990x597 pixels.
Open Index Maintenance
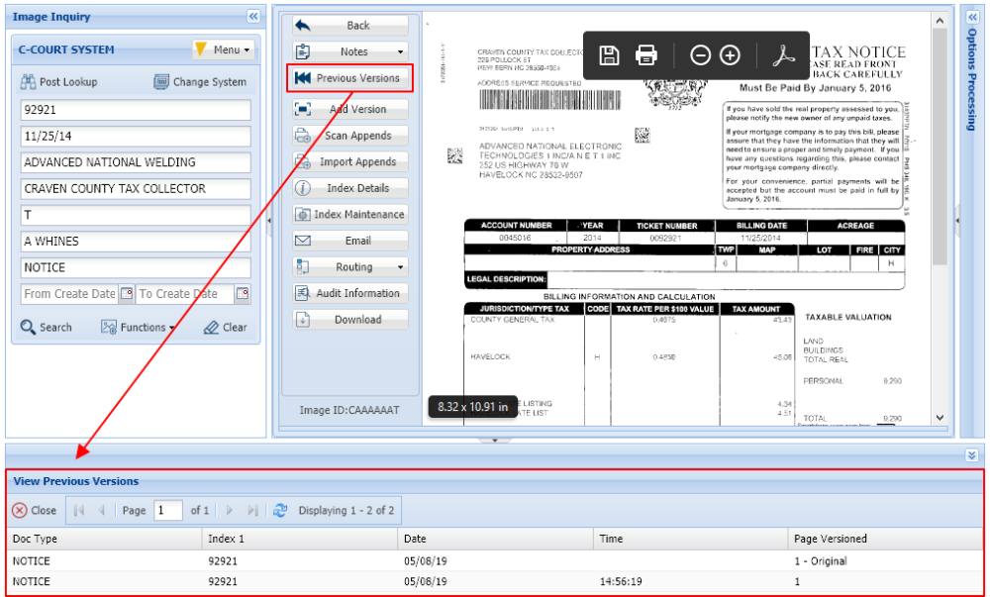coord(350,215)
